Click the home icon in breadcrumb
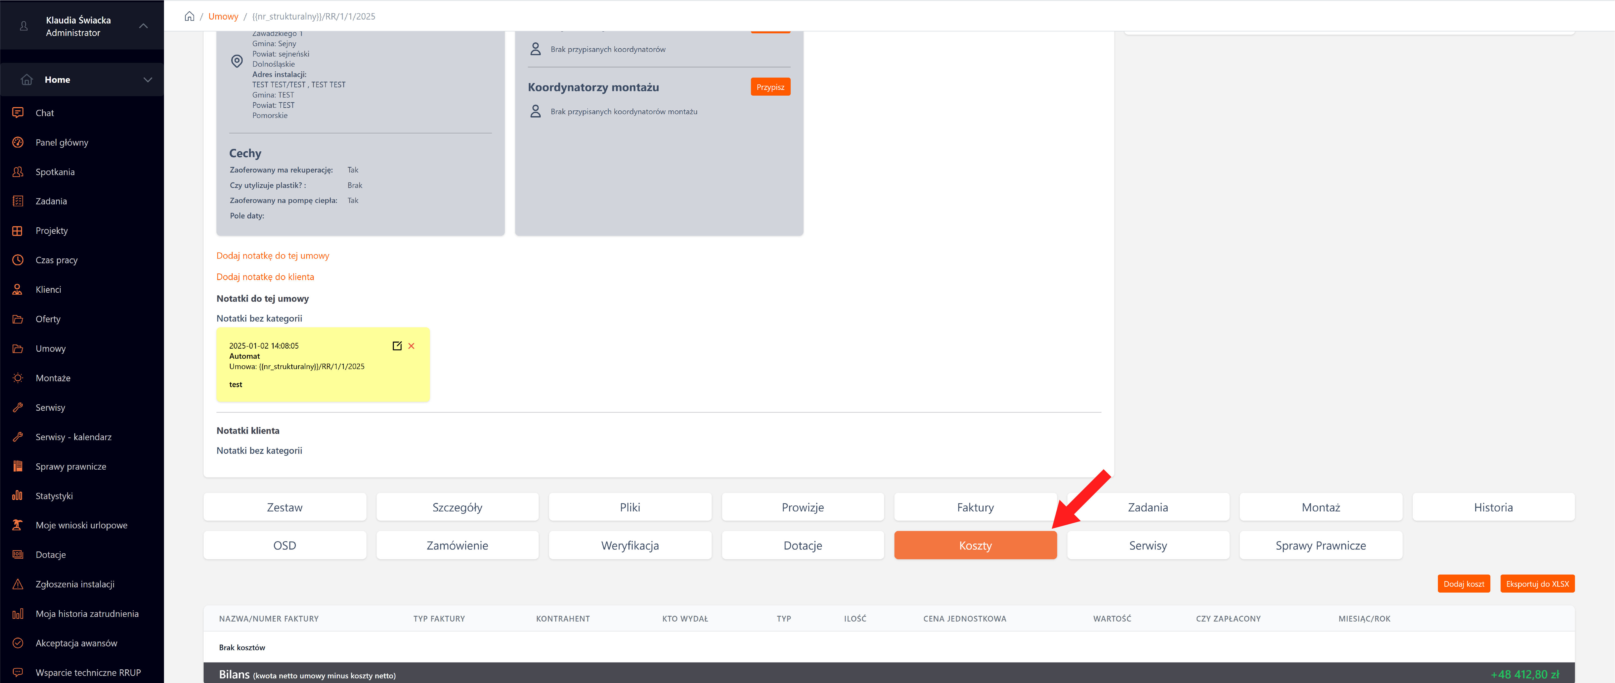Image resolution: width=1615 pixels, height=683 pixels. (x=189, y=16)
